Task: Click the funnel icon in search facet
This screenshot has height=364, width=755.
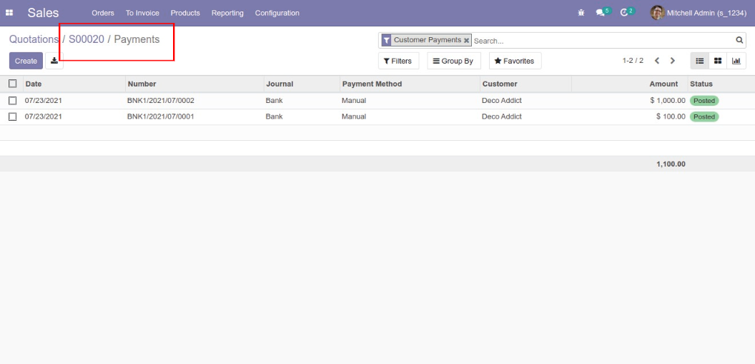Action: click(386, 41)
